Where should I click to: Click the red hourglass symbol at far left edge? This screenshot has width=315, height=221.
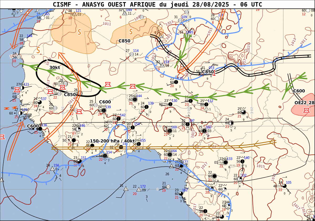coord(2,137)
